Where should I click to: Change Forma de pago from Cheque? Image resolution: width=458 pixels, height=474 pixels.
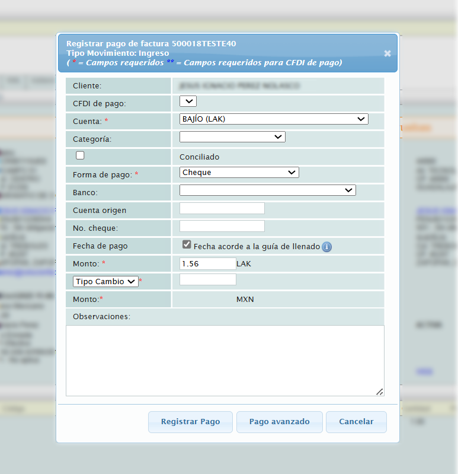[x=239, y=173]
